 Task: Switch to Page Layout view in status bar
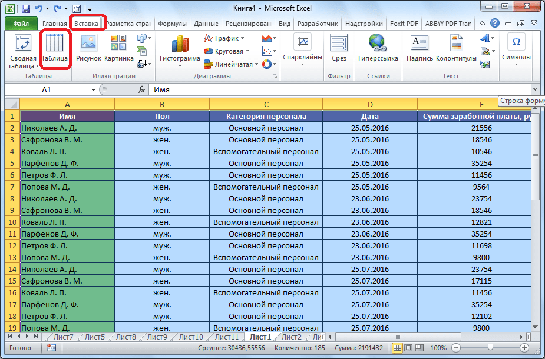[x=409, y=348]
